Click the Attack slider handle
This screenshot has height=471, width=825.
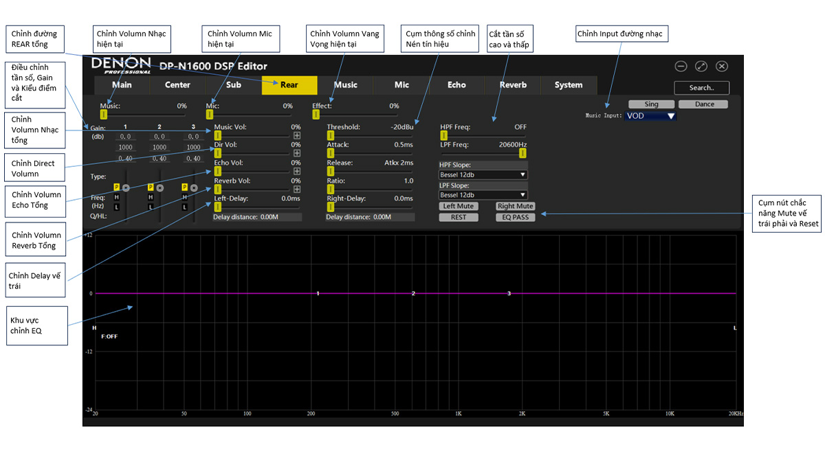[x=330, y=153]
